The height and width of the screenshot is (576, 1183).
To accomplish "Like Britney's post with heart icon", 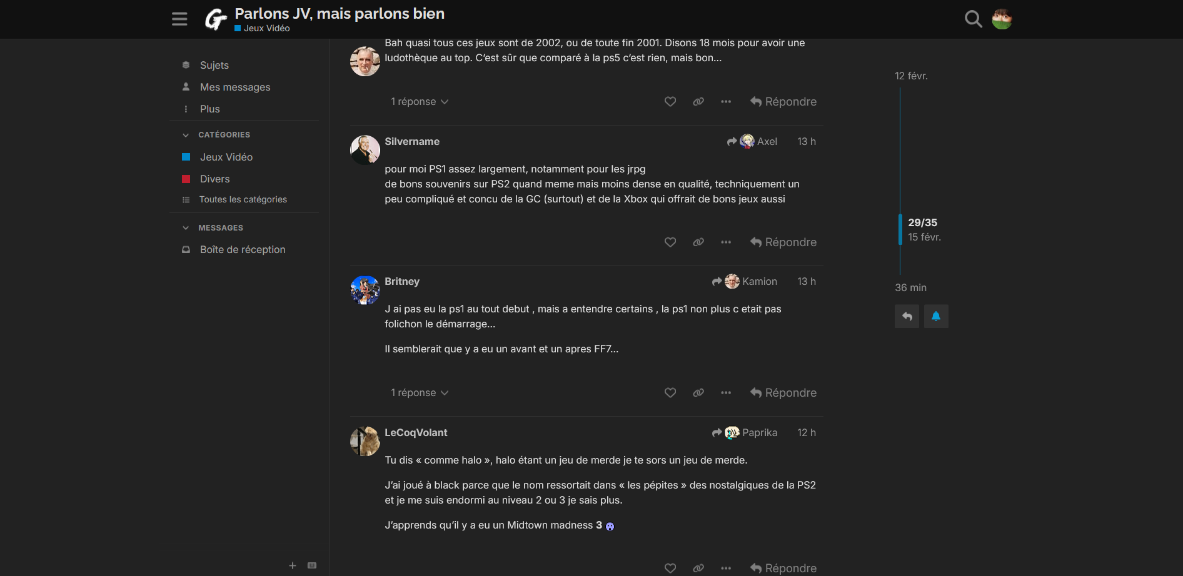I will click(x=670, y=393).
